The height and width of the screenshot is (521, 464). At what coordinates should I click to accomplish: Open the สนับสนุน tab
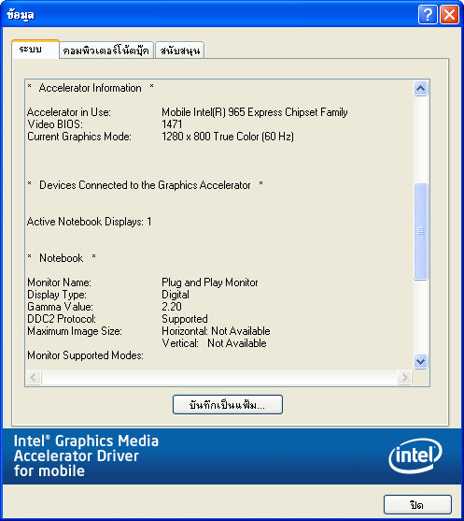[179, 51]
